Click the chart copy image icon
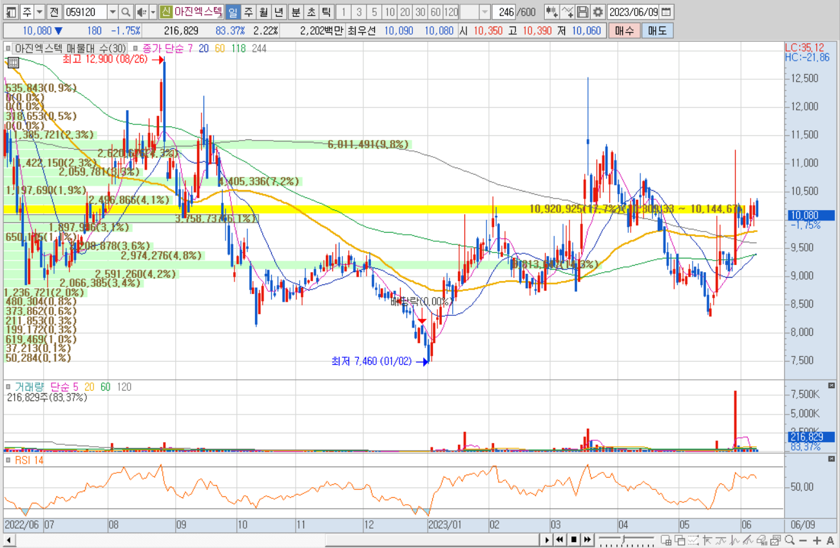 [x=775, y=540]
